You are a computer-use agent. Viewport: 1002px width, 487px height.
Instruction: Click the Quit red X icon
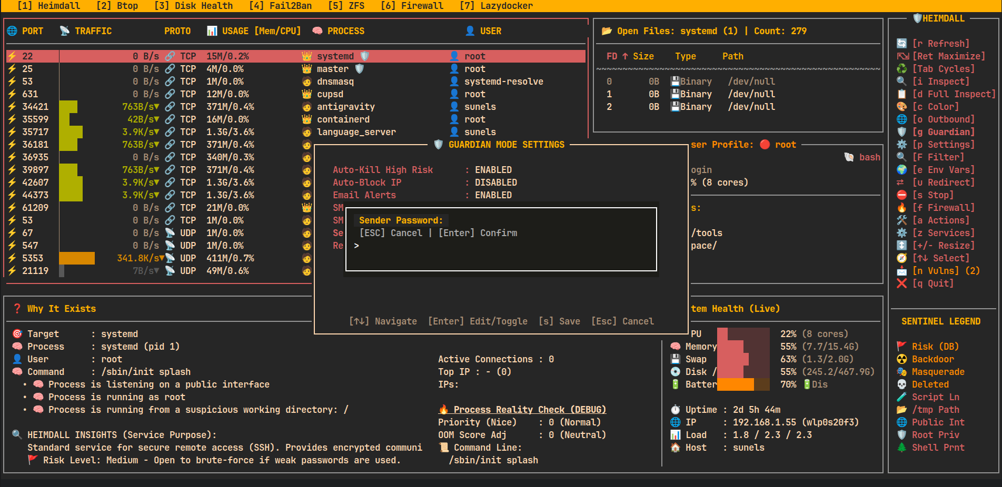pyautogui.click(x=902, y=283)
